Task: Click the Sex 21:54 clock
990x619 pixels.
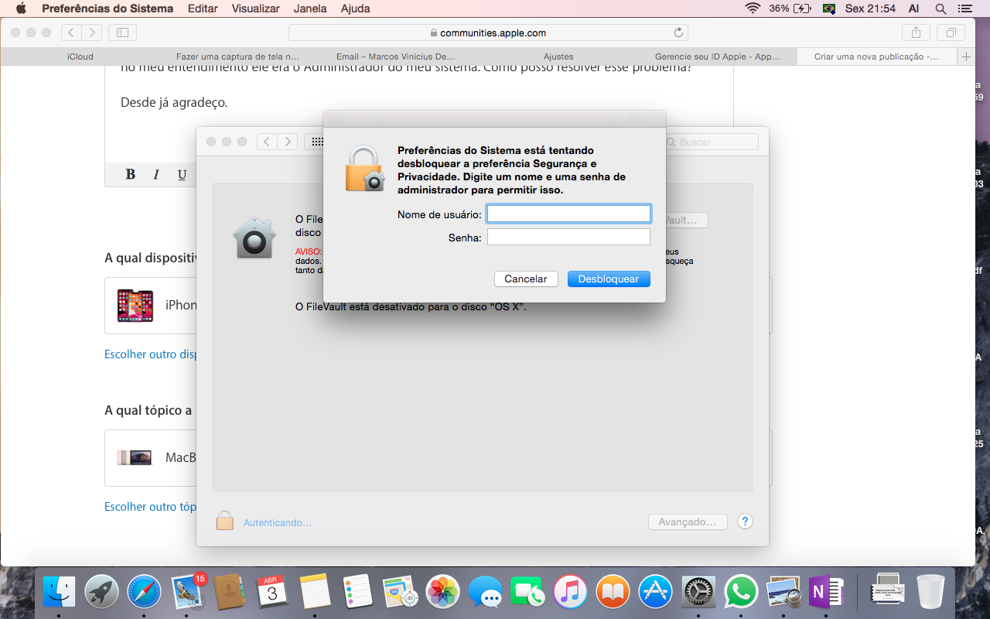Action: coord(870,9)
